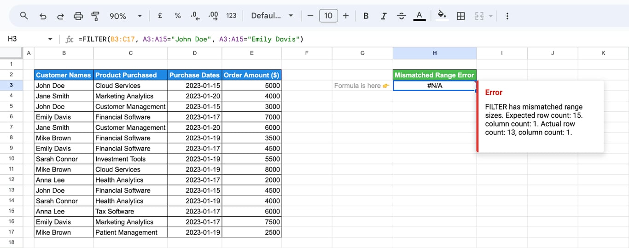
Task: Select column K header
Action: [x=603, y=53]
